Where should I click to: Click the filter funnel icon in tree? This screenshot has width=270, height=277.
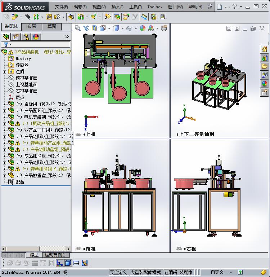pos(6,44)
